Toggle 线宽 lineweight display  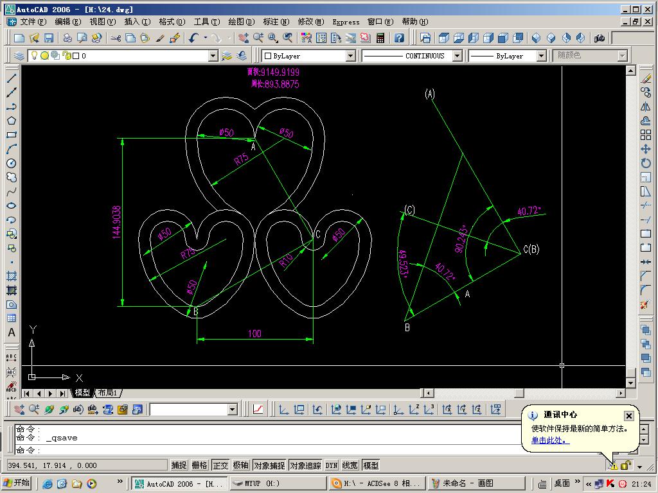tap(350, 465)
